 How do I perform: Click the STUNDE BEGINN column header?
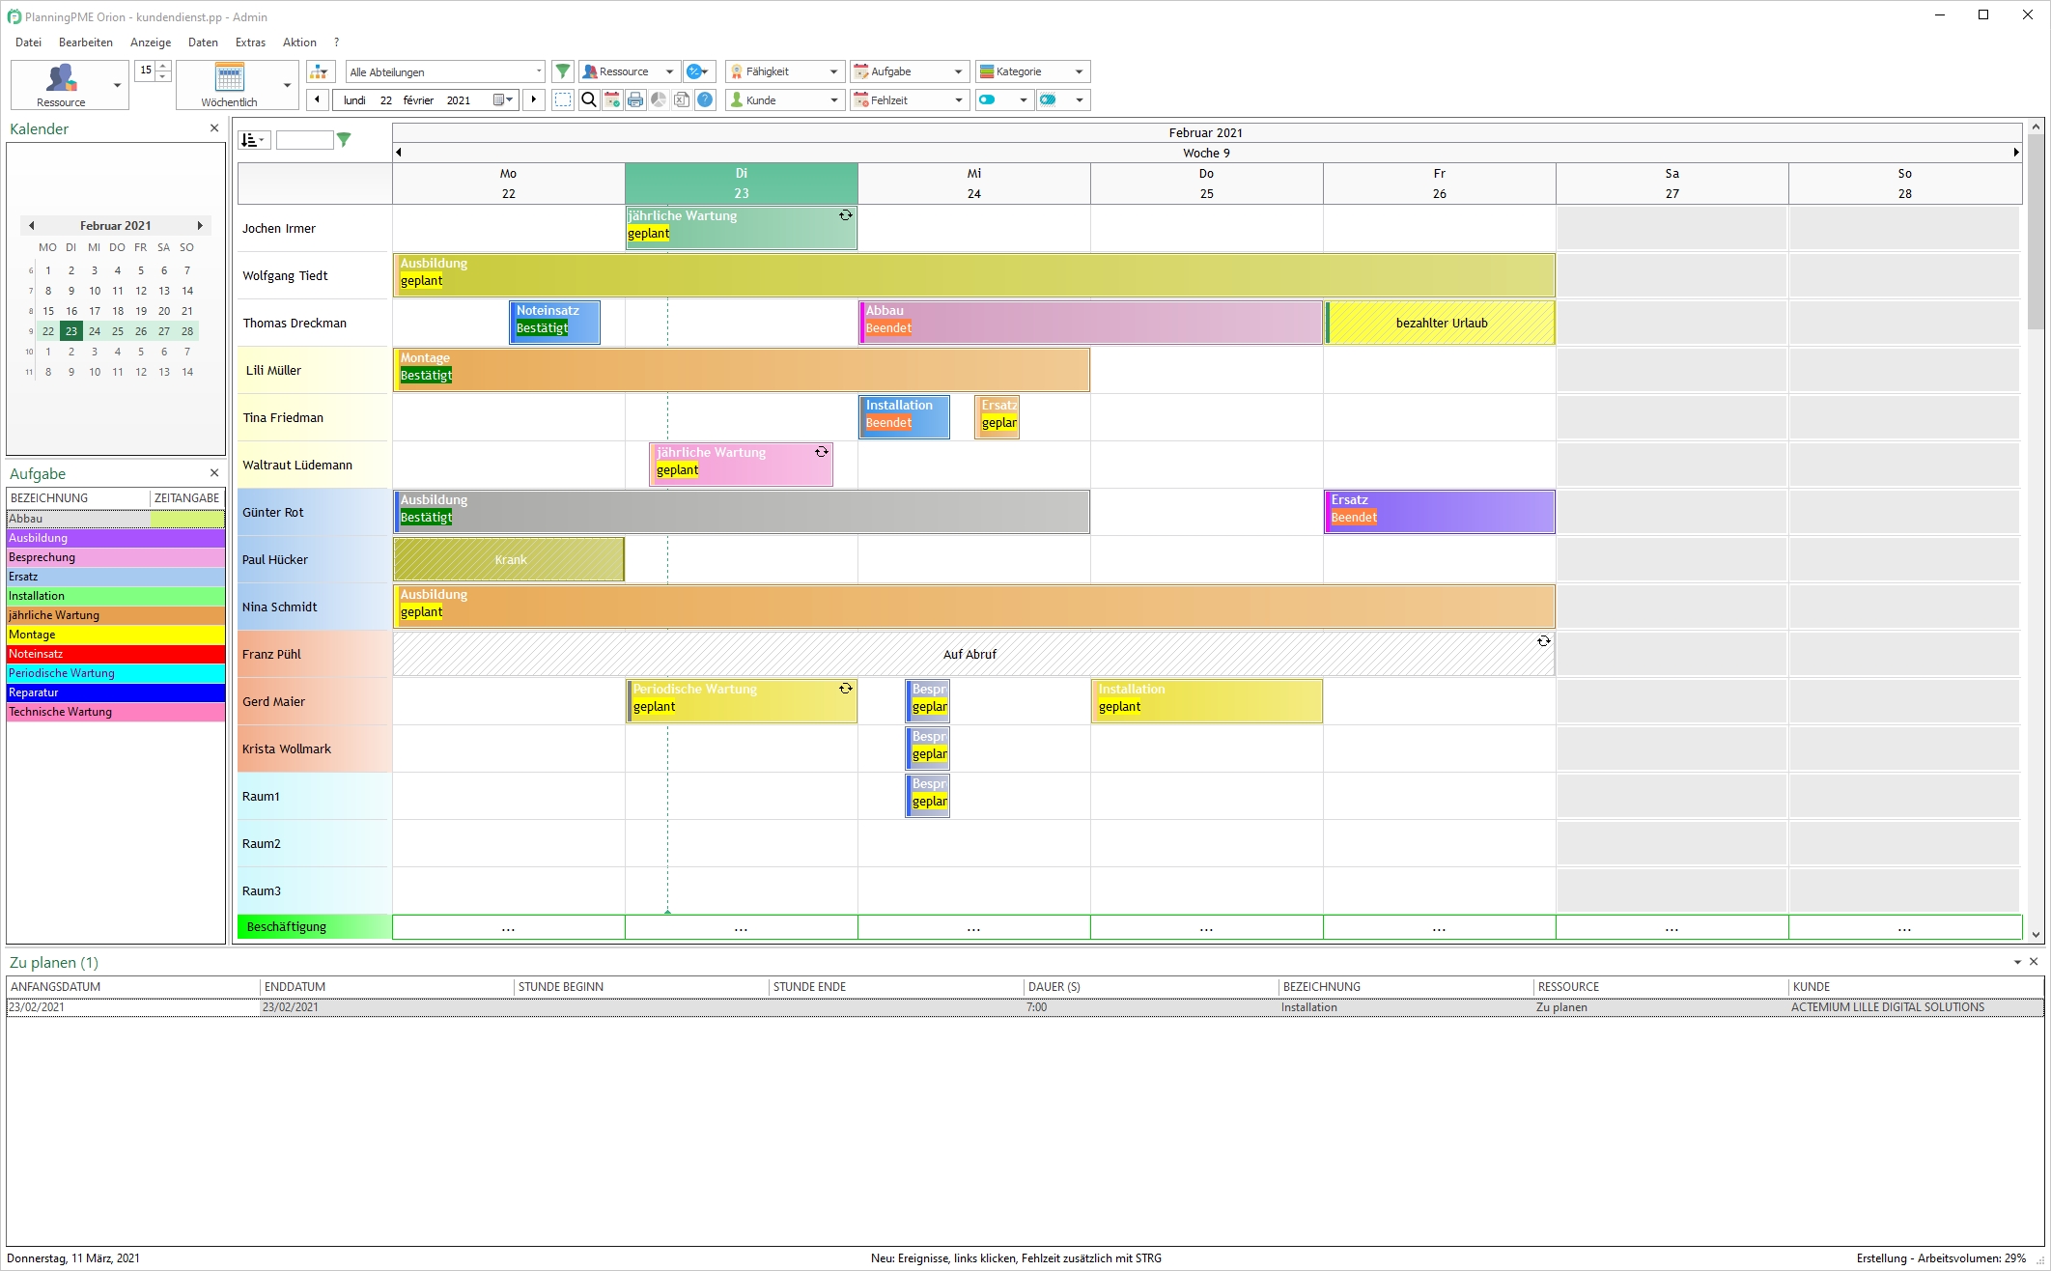tap(641, 986)
